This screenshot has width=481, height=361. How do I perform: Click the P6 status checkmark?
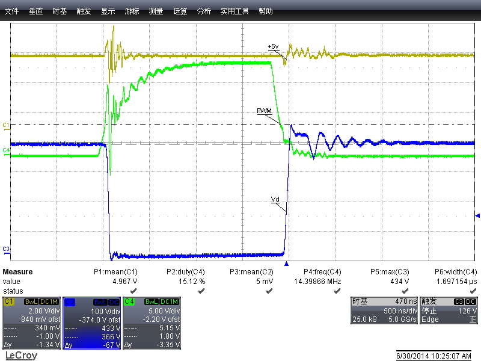point(473,291)
